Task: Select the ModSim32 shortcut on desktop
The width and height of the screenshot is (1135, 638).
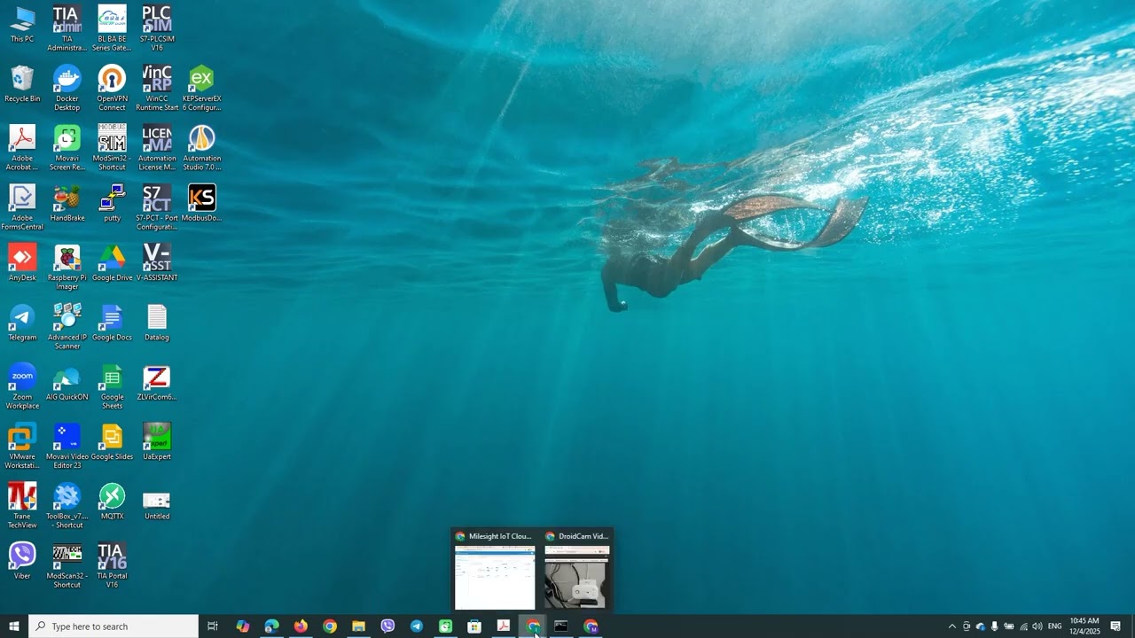Action: pos(112,148)
